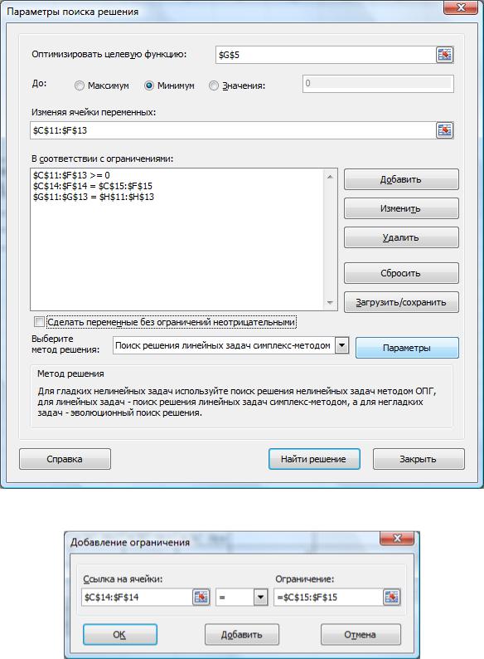Click the constraints list scrollbar up arrow
The height and width of the screenshot is (659, 484).
(x=330, y=177)
